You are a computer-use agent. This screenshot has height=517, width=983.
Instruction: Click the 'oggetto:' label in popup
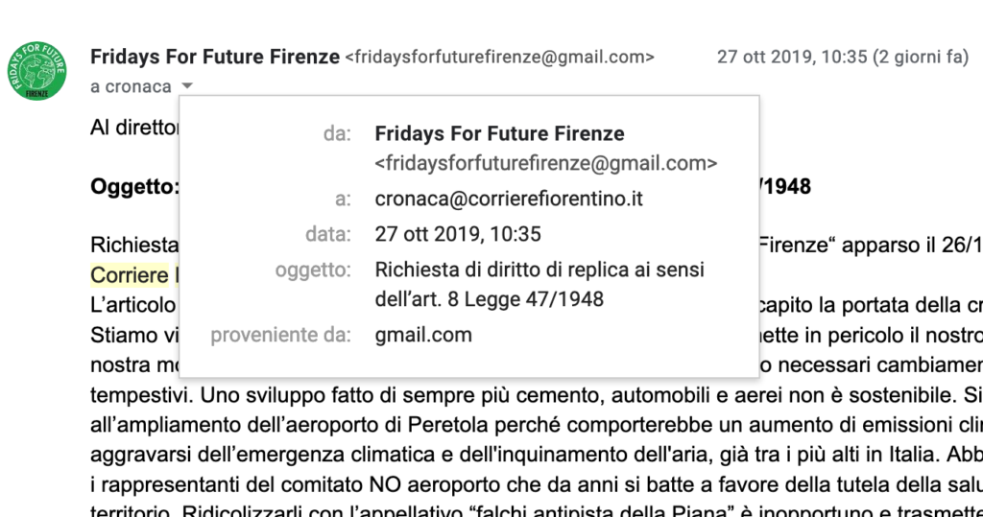(x=313, y=270)
